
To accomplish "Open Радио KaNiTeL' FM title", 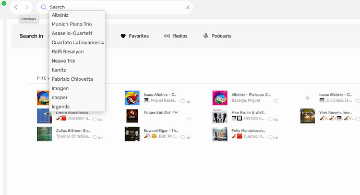I will (x=161, y=113).
